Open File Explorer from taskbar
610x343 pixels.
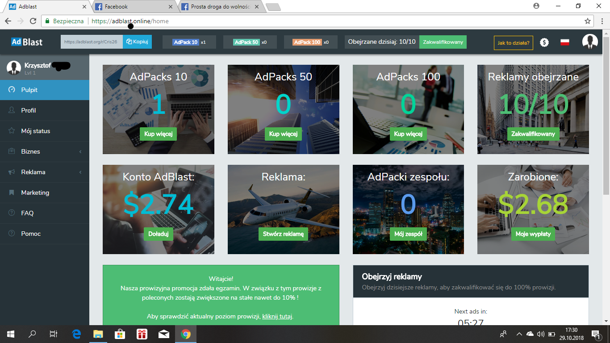[98, 334]
